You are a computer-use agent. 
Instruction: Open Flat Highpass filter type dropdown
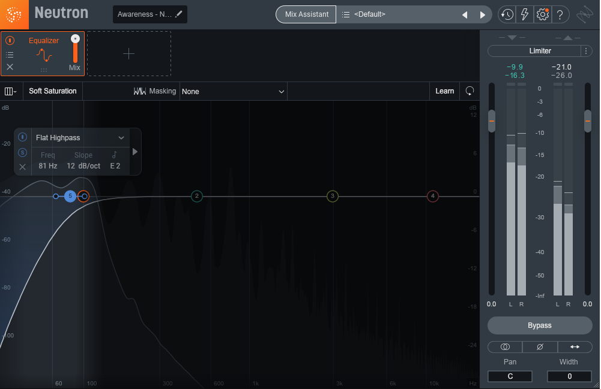click(x=80, y=138)
